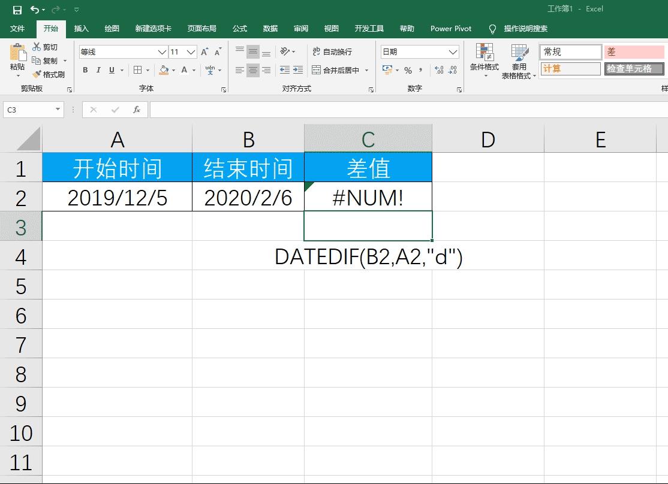Open the Power Pivot tab
The image size is (668, 484).
click(450, 28)
